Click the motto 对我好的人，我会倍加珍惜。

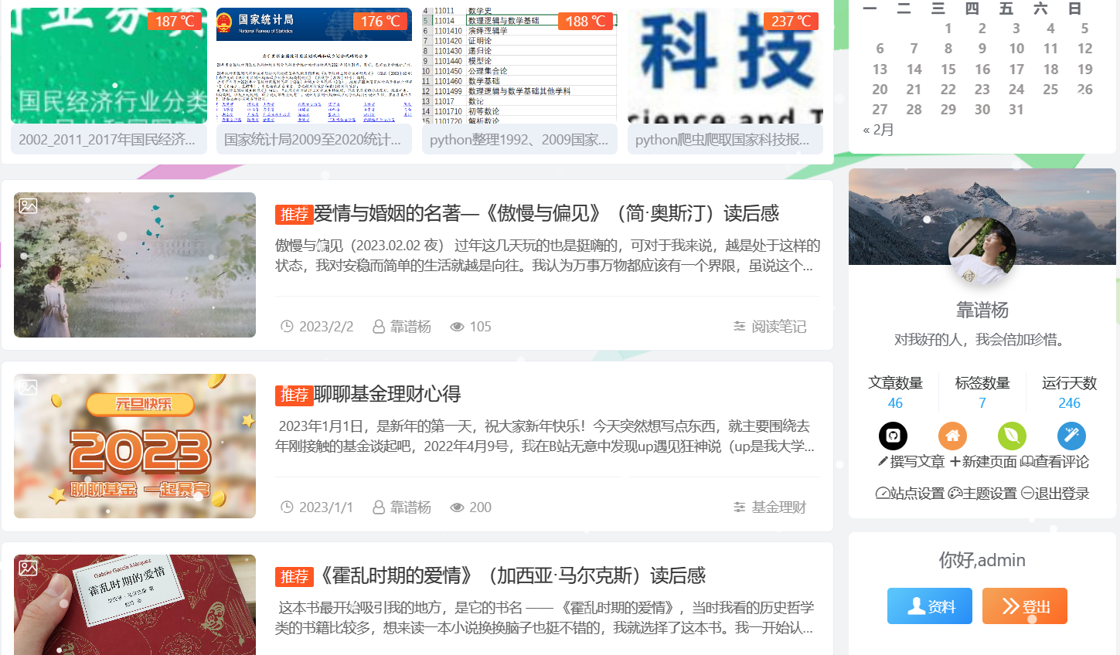pos(982,340)
